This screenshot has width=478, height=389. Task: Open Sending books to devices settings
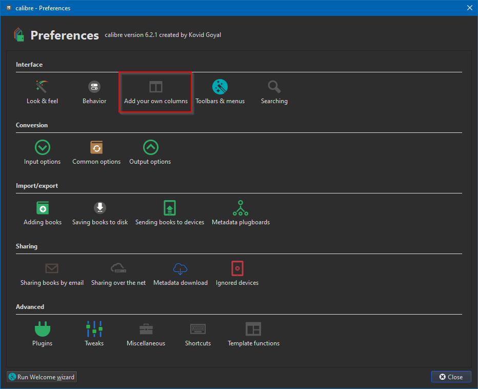pos(170,213)
